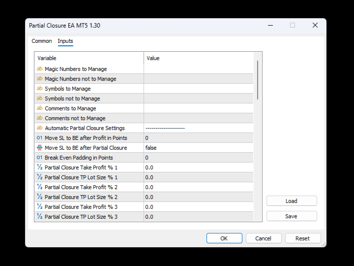Click the ab icon beside Magic Numbers to Manage
354x266 pixels.
(x=39, y=69)
